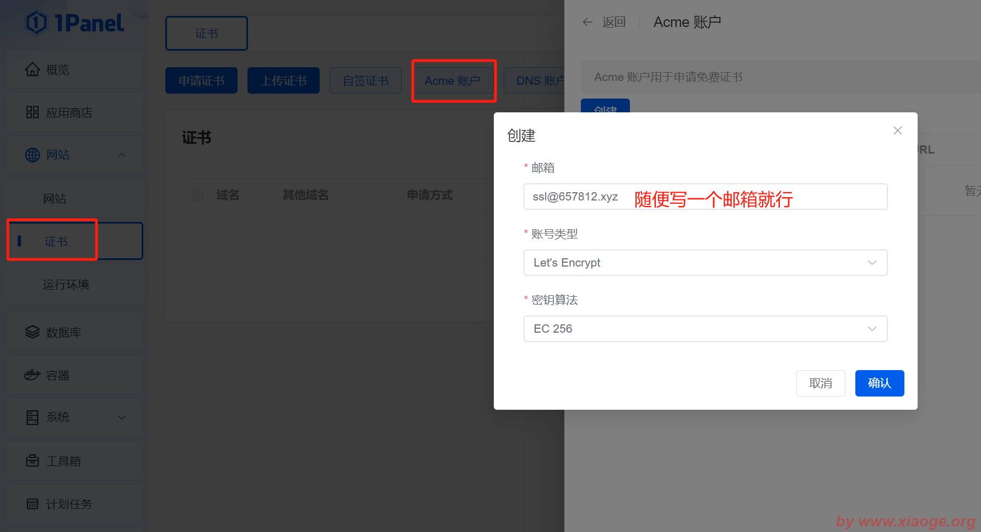Click the 数据库 layers icon
This screenshot has width=981, height=532.
click(x=33, y=332)
